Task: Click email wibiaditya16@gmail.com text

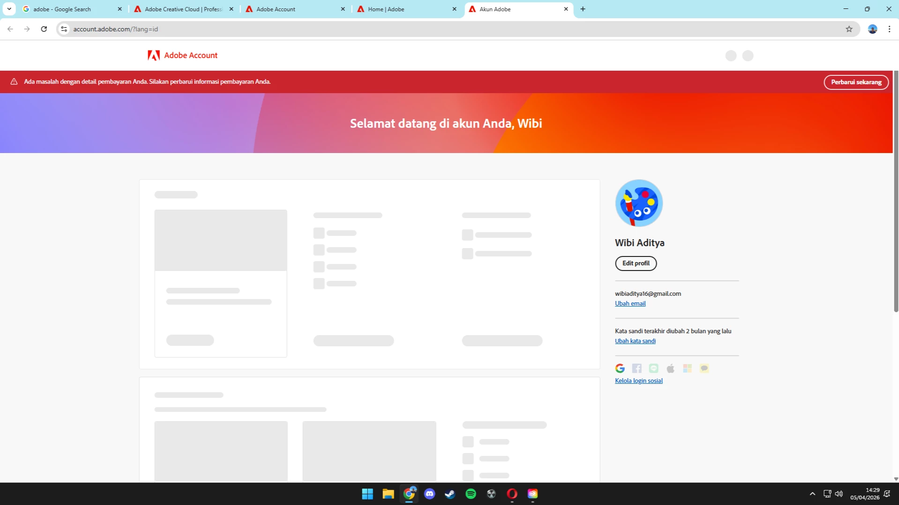Action: pyautogui.click(x=648, y=293)
